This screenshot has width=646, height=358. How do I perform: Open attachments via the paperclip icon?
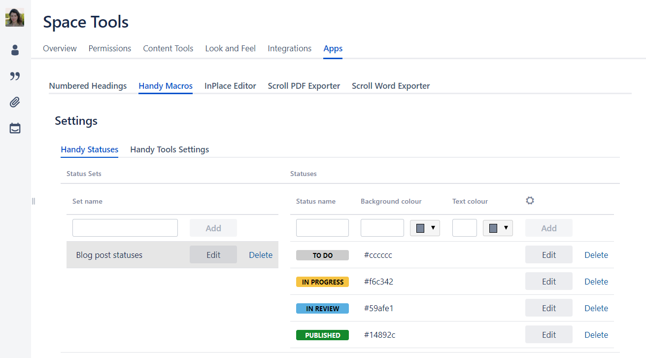[x=15, y=102]
